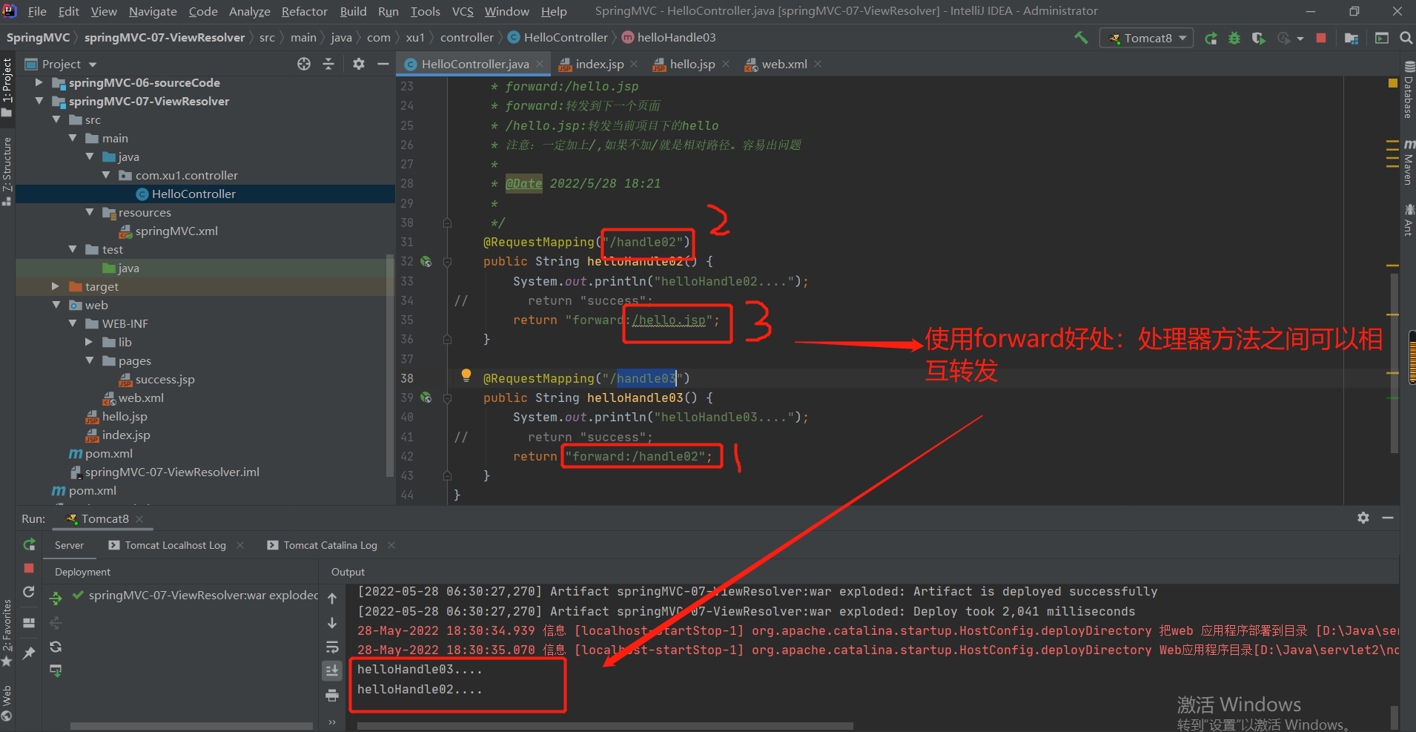Click the locate/scroll-from-source target icon

304,64
